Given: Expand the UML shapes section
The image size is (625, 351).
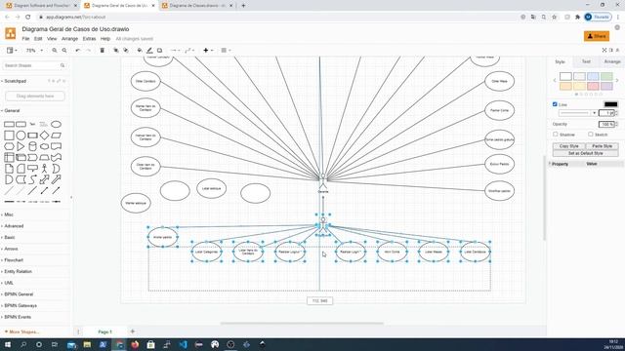Looking at the screenshot, I should pyautogui.click(x=9, y=283).
